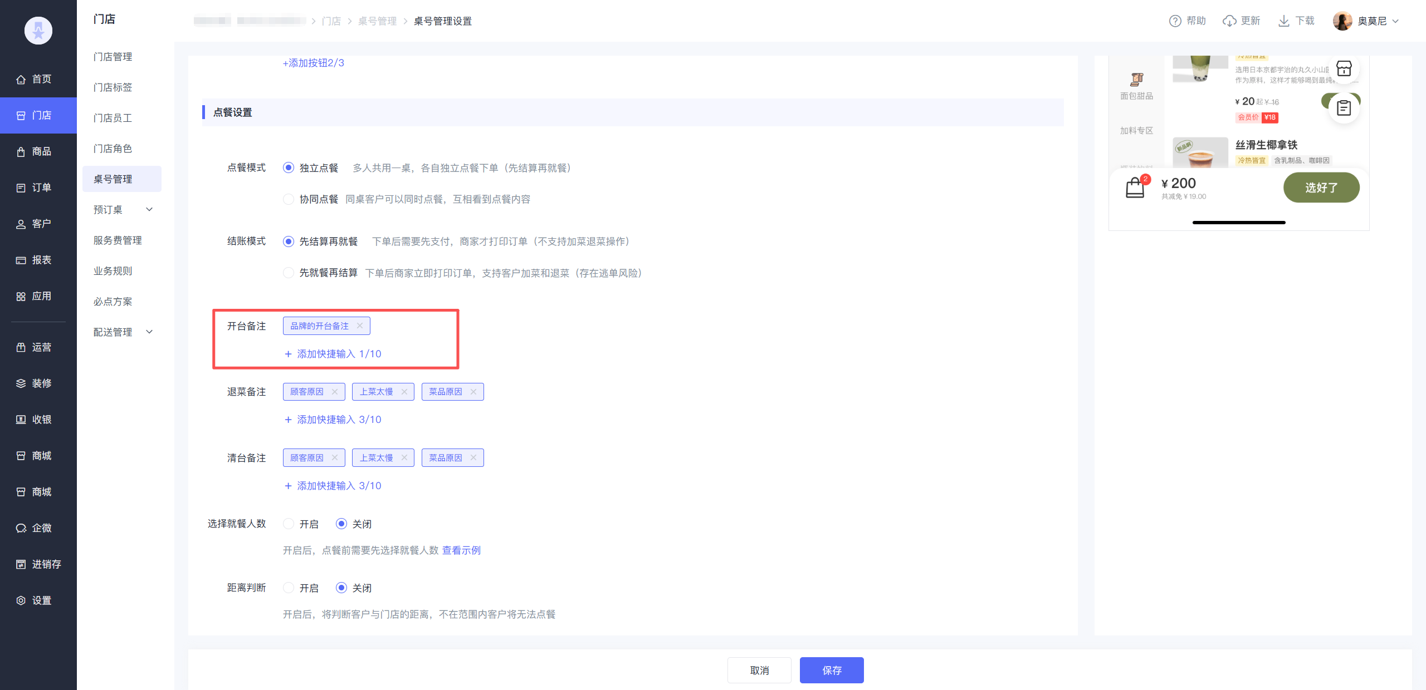
Task: Click the 查看示例 link
Action: tap(461, 550)
